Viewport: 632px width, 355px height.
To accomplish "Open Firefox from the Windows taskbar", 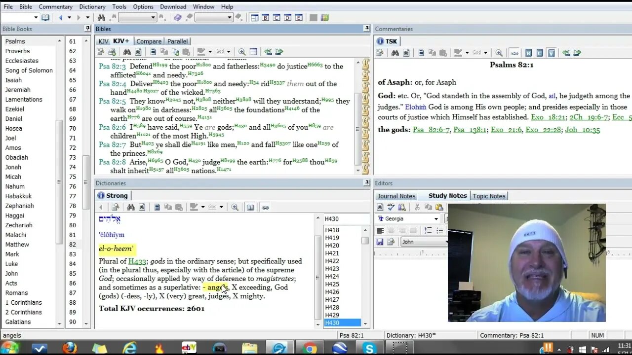I will coord(70,348).
